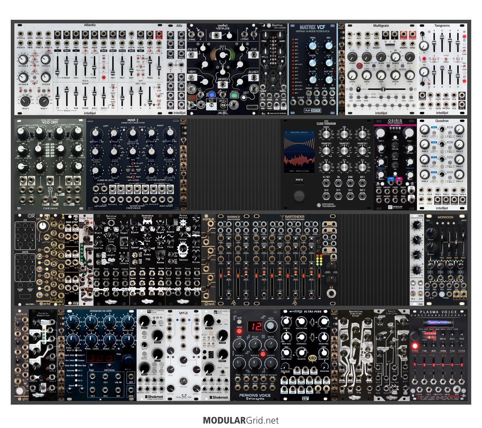Flip the WHITE/PINK noise switch on Atlantix
This screenshot has height=428, width=482.
[x=113, y=96]
